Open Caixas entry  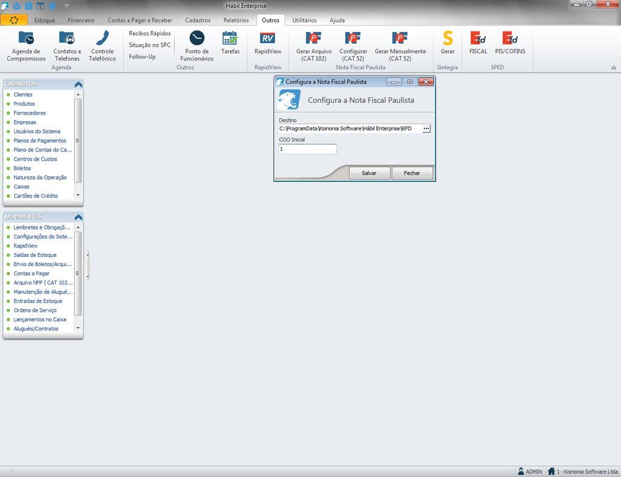coord(21,187)
